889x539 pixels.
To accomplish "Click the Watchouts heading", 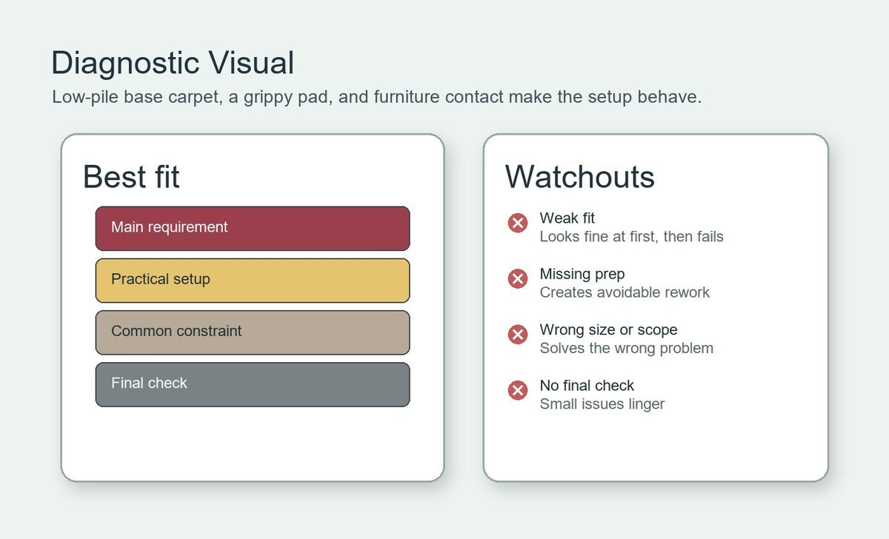I will point(580,178).
